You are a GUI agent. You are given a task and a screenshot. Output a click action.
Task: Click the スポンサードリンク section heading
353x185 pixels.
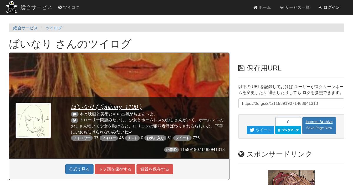coord(279,154)
